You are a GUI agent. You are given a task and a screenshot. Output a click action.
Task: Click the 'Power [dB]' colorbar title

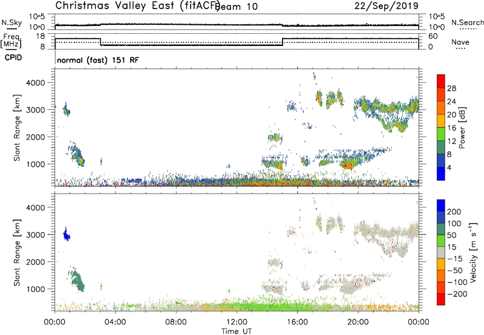(462, 128)
